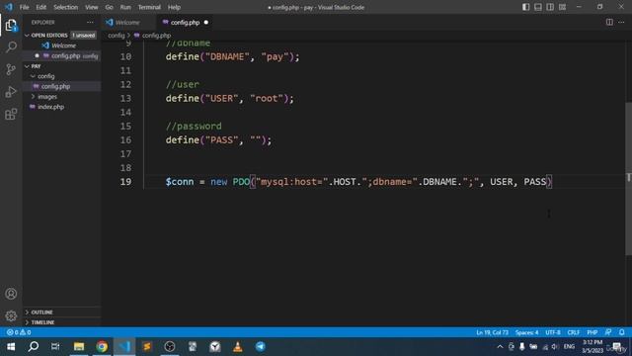Open the Run menu
The height and width of the screenshot is (356, 632).
click(125, 7)
